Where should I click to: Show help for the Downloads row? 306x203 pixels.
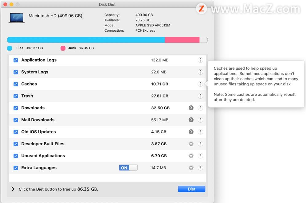(200, 108)
